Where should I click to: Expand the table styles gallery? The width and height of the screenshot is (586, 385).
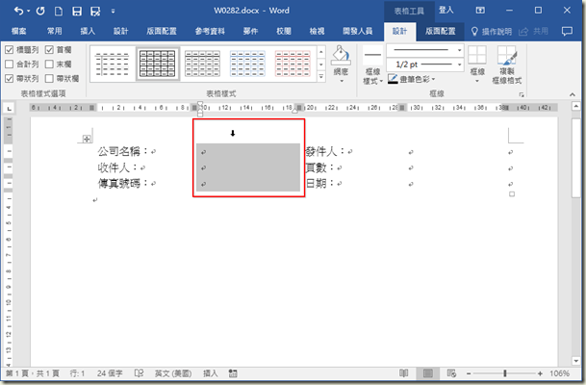click(x=321, y=77)
